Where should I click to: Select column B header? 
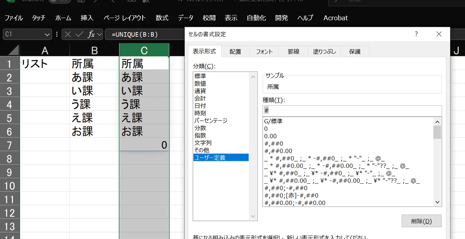click(95, 50)
